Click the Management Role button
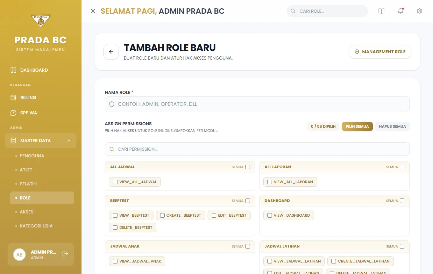The width and height of the screenshot is (433, 274). click(x=380, y=52)
